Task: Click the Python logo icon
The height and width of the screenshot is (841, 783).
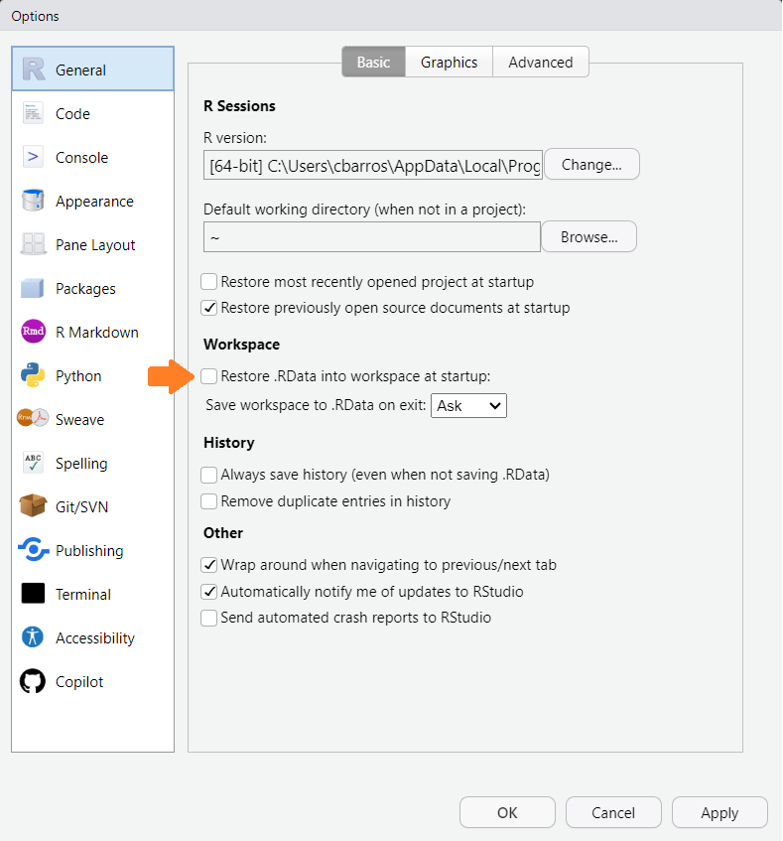Action: (33, 375)
